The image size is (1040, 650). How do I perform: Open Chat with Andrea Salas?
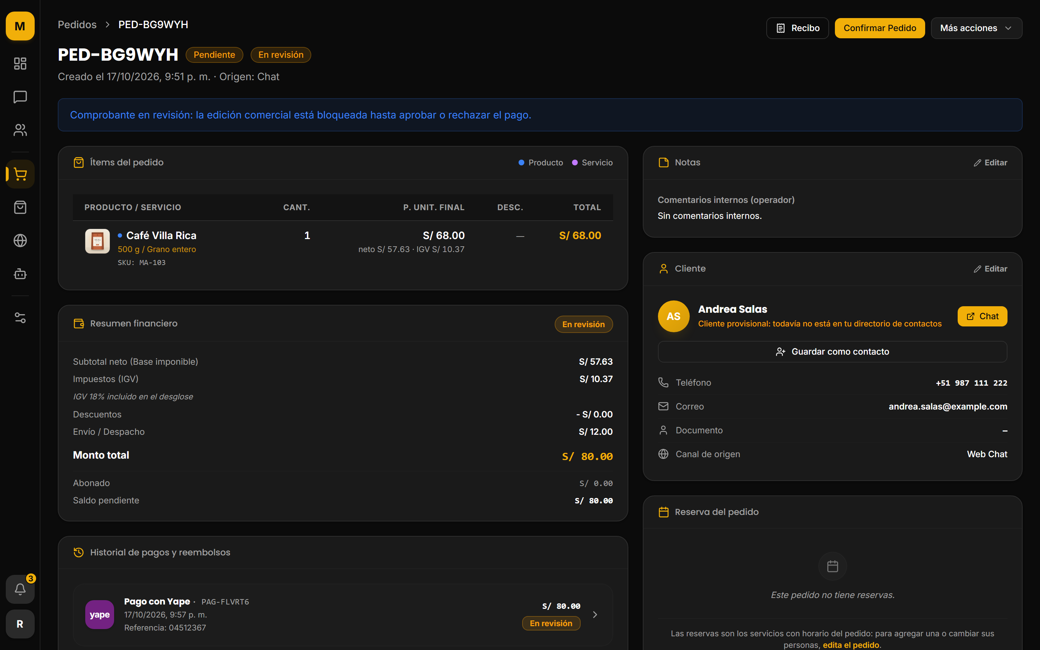tap(982, 316)
